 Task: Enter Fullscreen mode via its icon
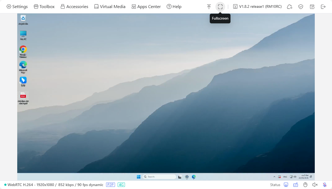click(x=220, y=7)
